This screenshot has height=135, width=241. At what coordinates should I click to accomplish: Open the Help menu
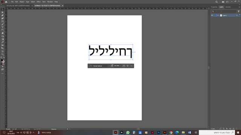tap(56, 2)
